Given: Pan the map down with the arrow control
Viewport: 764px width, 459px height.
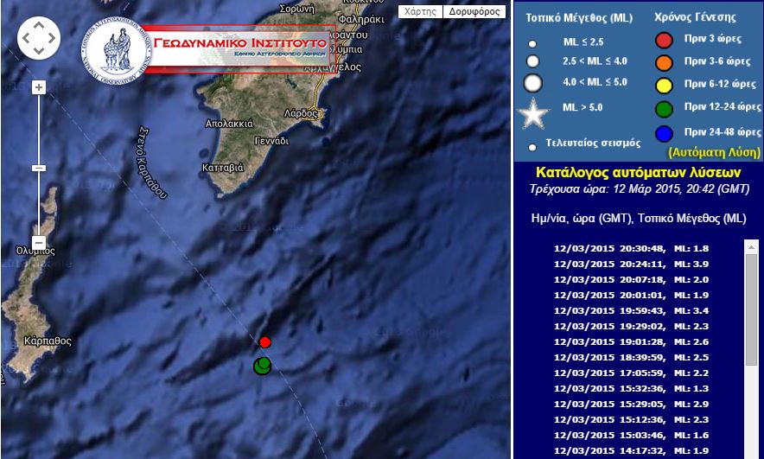Looking at the screenshot, I should click(39, 51).
